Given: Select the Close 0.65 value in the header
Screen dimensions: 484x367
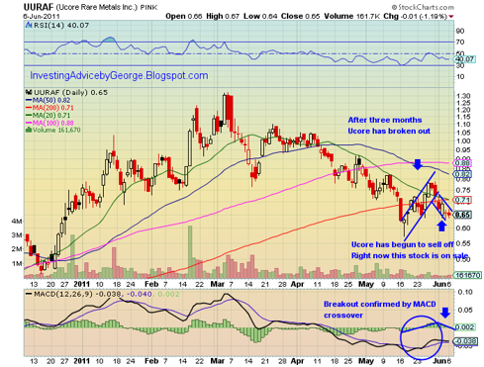Looking at the screenshot, I should [301, 16].
